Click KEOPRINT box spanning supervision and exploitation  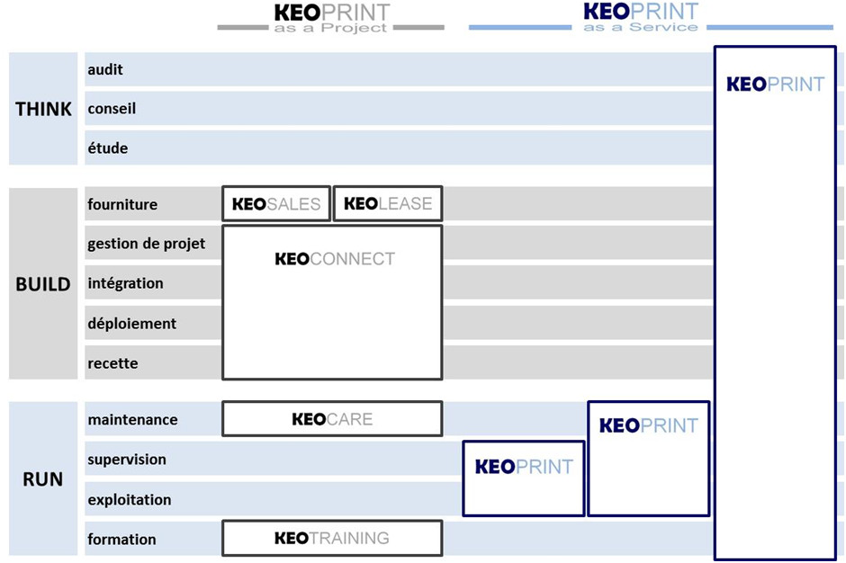pos(524,478)
